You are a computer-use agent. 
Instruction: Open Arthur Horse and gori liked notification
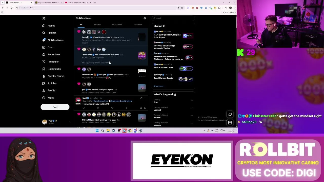111,73
